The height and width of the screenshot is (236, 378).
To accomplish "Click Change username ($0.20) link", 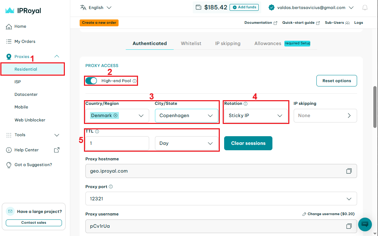I will point(328,214).
